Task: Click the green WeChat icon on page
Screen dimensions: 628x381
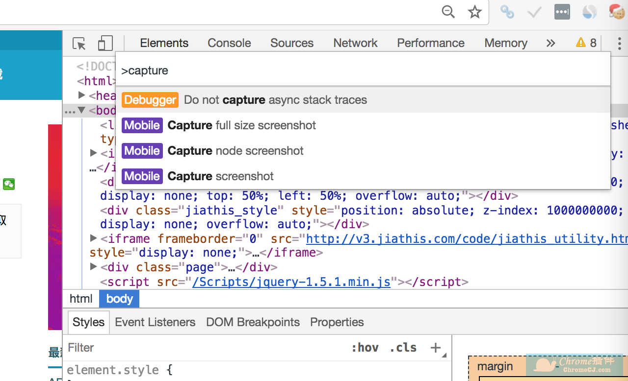Action: pyautogui.click(x=9, y=184)
